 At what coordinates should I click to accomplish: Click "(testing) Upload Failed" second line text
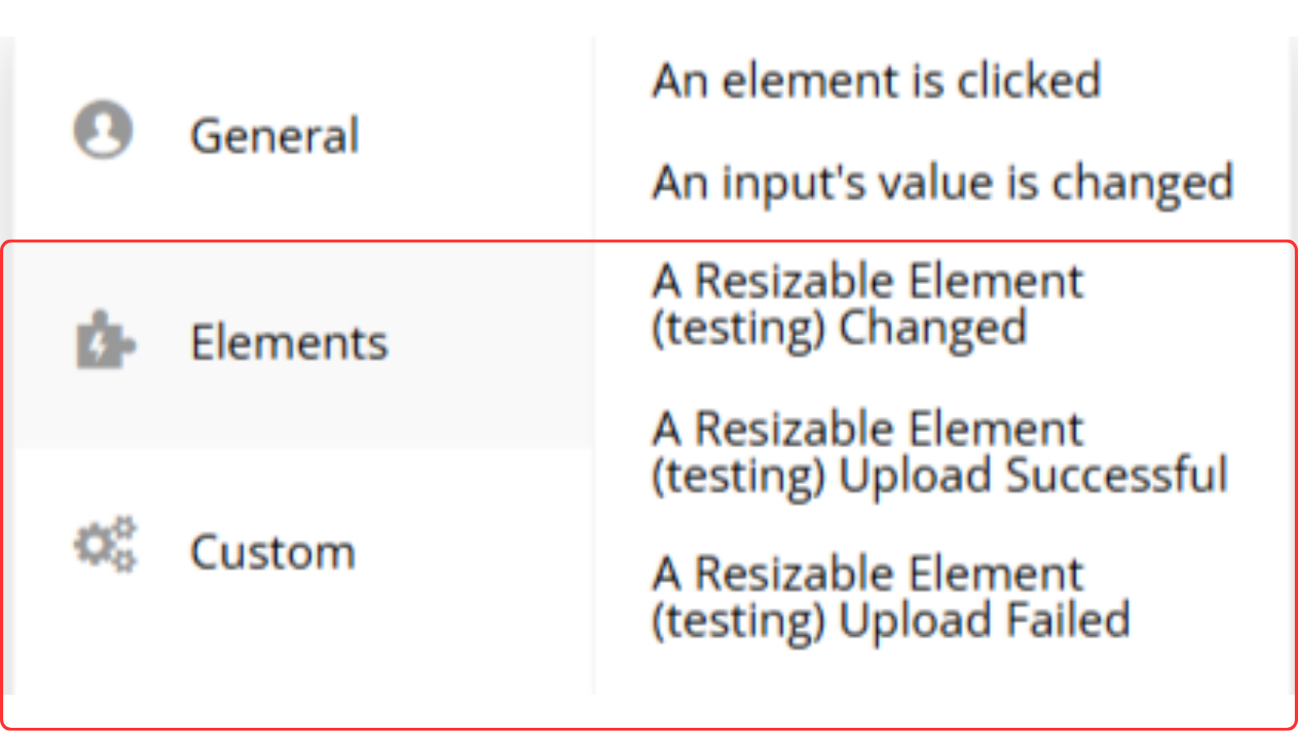pos(890,619)
